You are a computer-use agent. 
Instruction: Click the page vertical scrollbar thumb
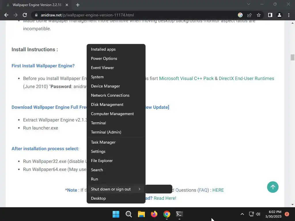(292, 57)
